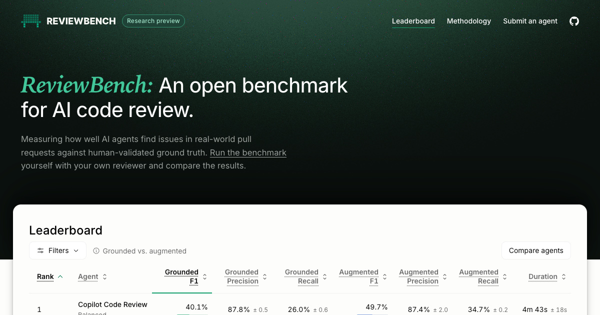
Task: Expand the Filters dropdown
Action: click(57, 250)
